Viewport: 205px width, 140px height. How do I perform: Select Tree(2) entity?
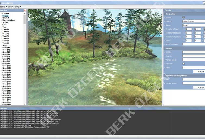point(6,29)
